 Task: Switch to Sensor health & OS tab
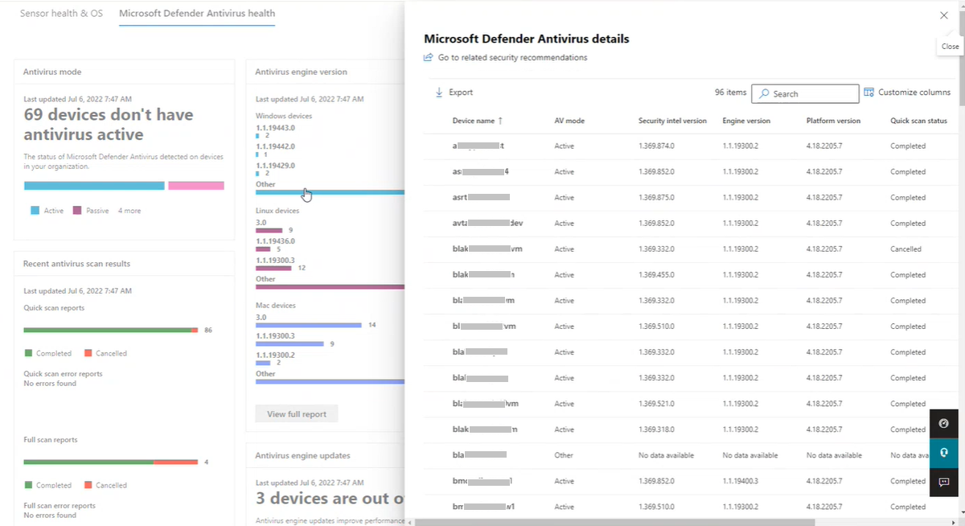(63, 14)
